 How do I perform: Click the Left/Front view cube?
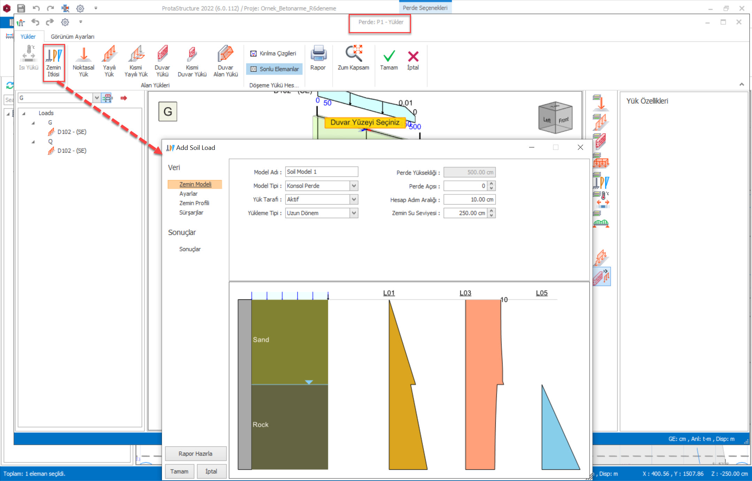[556, 117]
